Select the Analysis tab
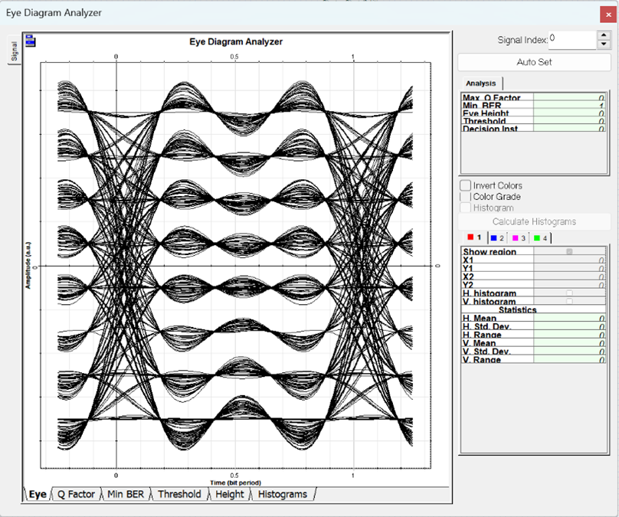Viewport: 619px width, 517px height. point(480,83)
